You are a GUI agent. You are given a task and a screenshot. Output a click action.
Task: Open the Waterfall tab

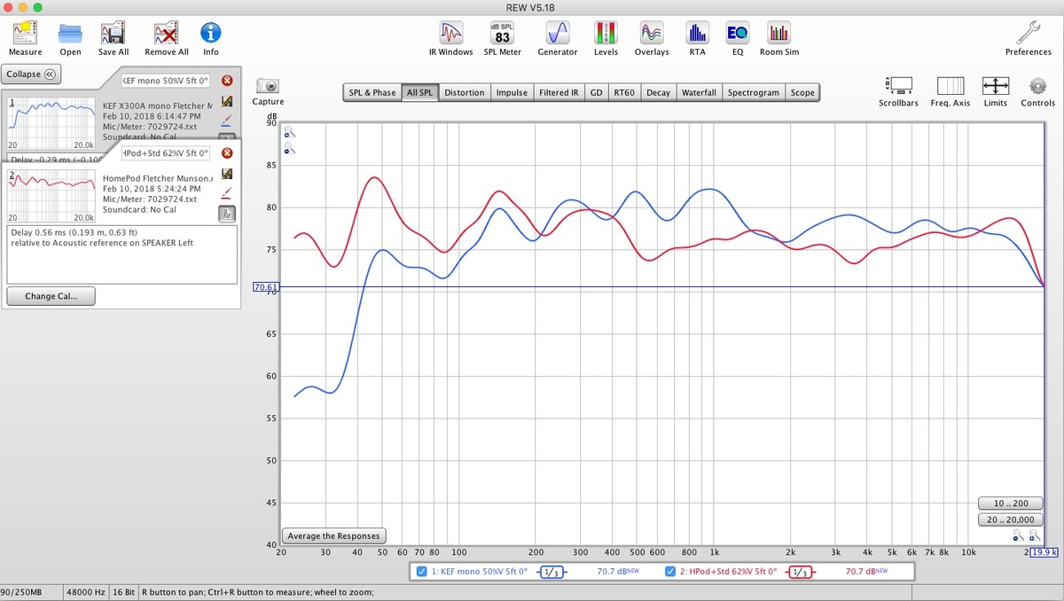click(699, 92)
